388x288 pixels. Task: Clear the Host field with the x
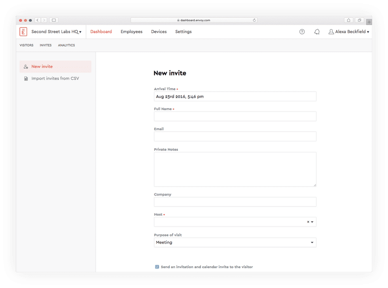pyautogui.click(x=308, y=222)
